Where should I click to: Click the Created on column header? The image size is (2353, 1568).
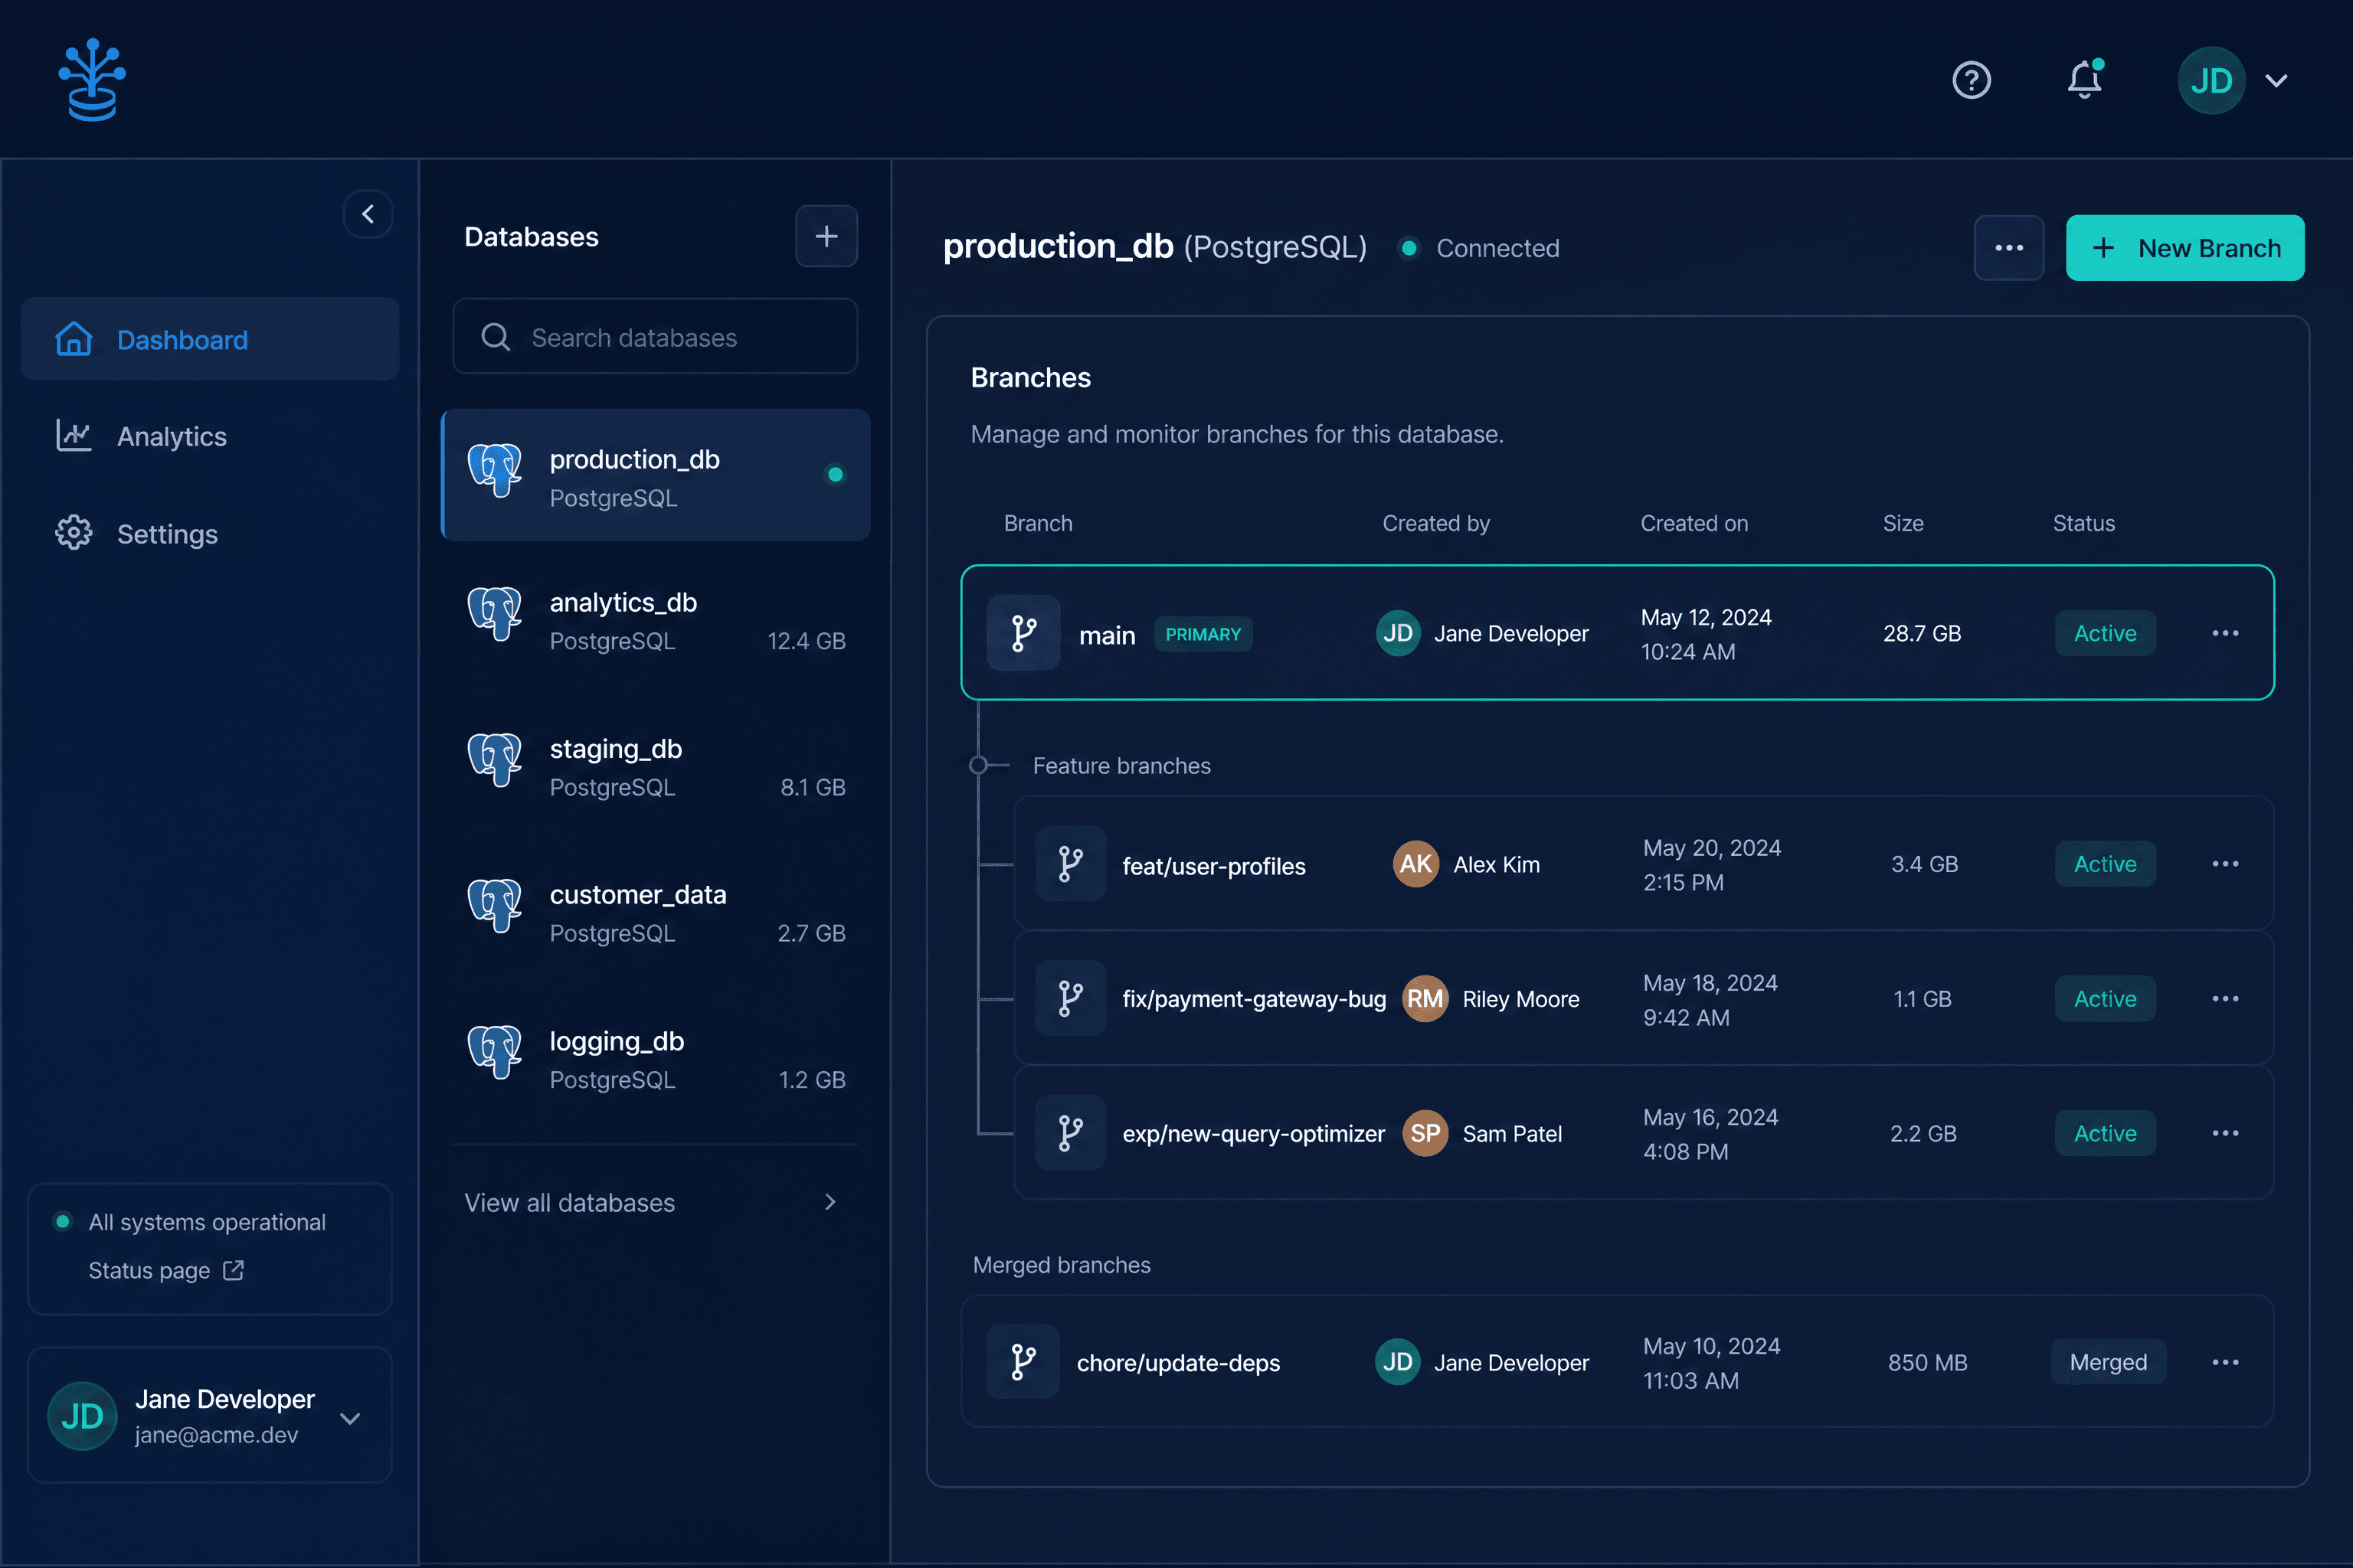click(1694, 523)
